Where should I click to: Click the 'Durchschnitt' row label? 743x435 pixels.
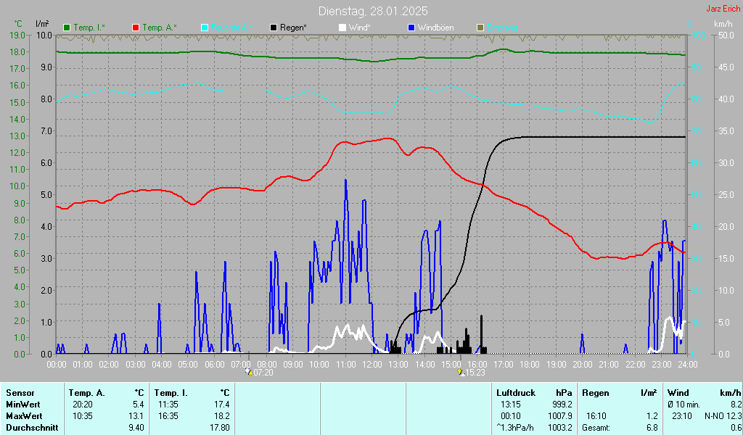click(32, 428)
